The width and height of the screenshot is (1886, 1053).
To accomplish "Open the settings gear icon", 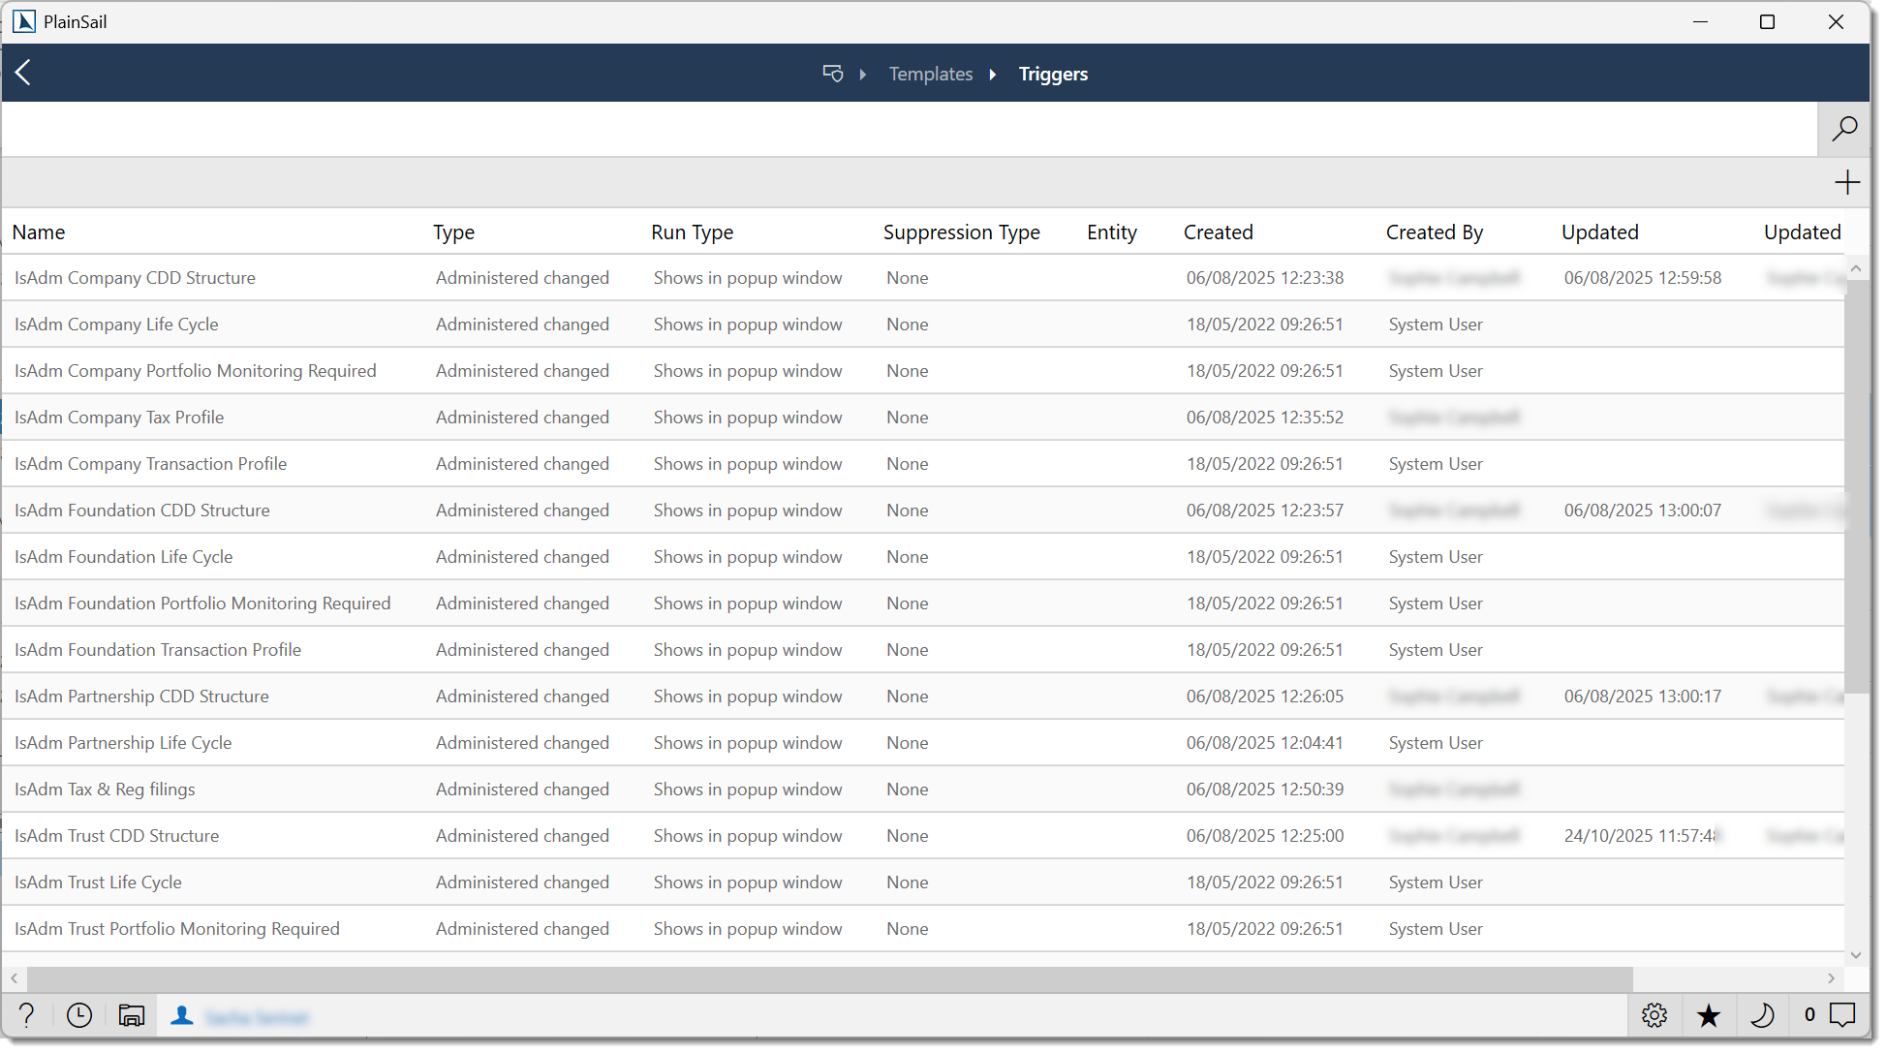I will (x=1654, y=1014).
